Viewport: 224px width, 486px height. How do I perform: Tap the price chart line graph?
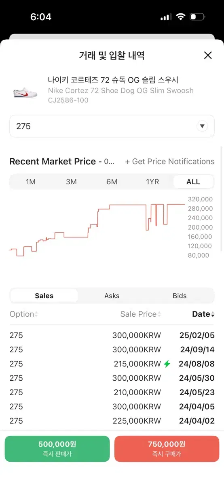coord(97,229)
